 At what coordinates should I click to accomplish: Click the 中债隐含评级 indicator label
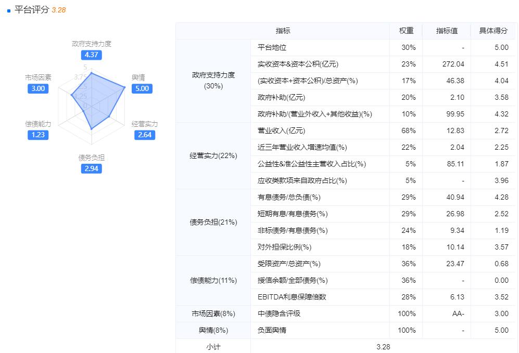pyautogui.click(x=279, y=314)
